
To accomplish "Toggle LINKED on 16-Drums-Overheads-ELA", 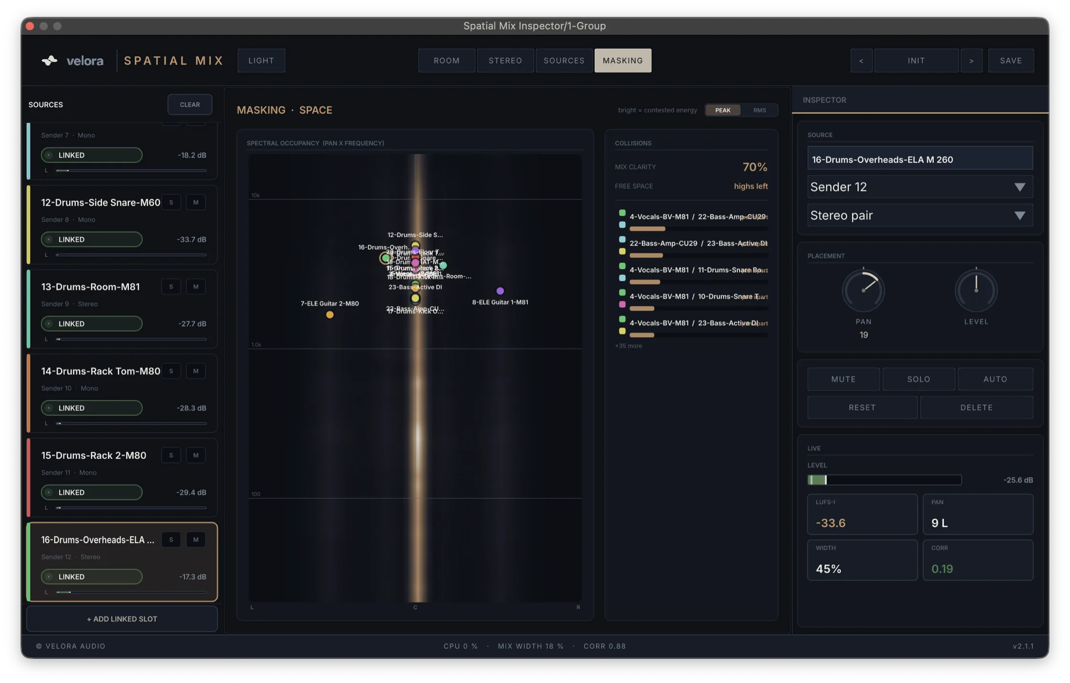I will tap(92, 577).
